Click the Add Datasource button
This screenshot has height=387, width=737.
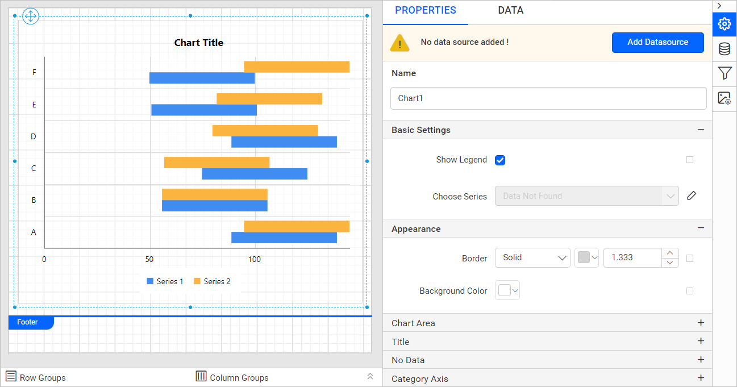657,43
